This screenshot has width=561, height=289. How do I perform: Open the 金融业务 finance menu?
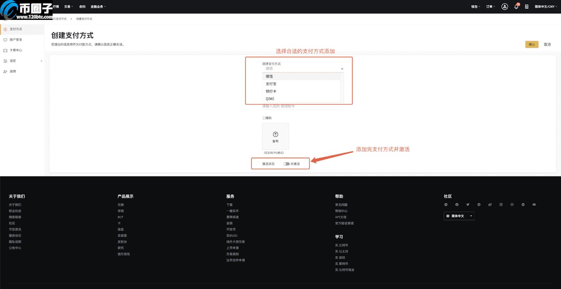[x=98, y=7]
